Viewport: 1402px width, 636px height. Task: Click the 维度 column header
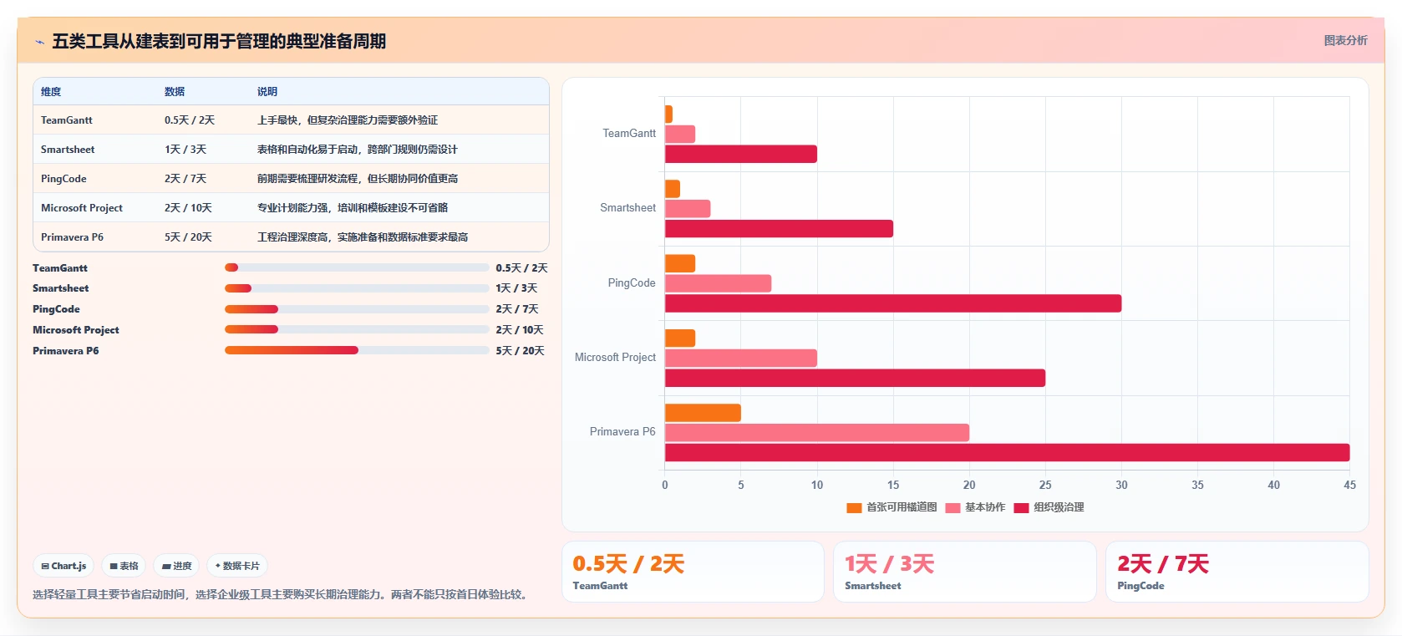pyautogui.click(x=51, y=92)
